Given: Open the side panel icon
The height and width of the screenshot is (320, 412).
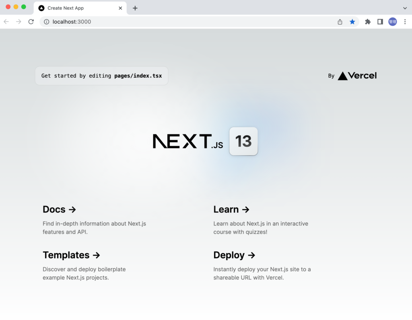Looking at the screenshot, I should [380, 22].
